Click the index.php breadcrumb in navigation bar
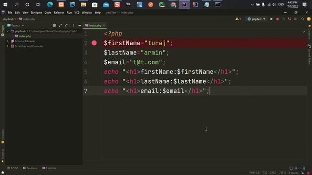Viewport: 312px width, 175px height. (x=27, y=19)
